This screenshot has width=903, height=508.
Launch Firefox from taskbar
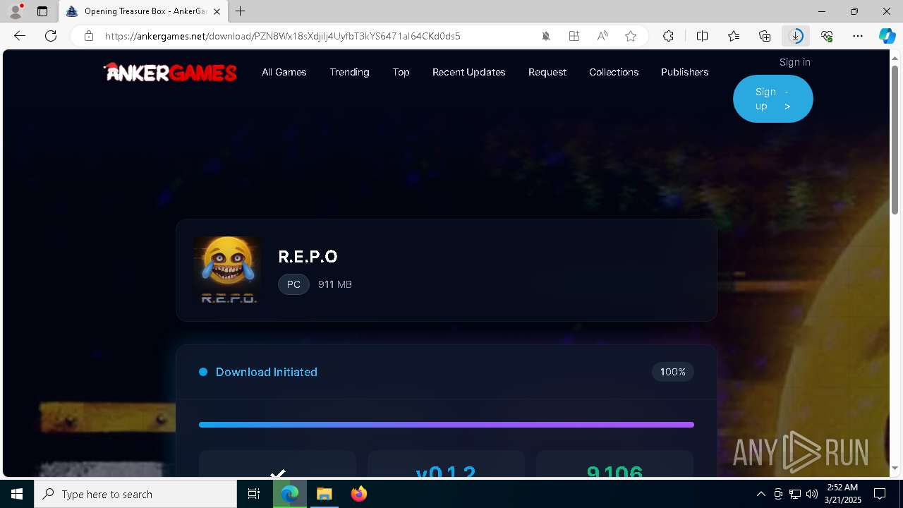(359, 494)
